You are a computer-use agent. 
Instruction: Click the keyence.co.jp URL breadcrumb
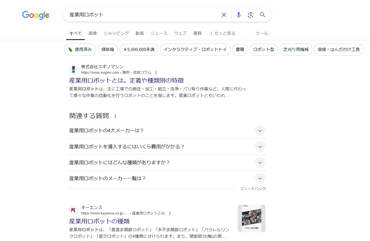[x=123, y=213]
